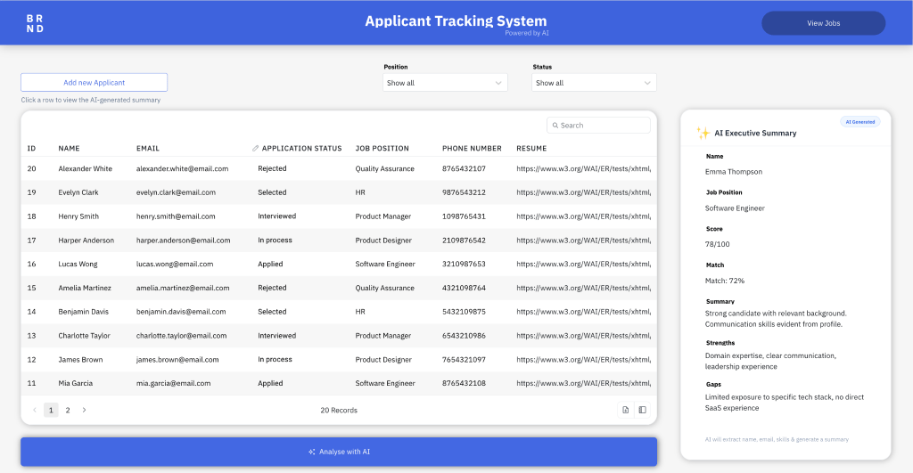
Task: Click email lucas.wong@email.com
Action: pyautogui.click(x=175, y=265)
